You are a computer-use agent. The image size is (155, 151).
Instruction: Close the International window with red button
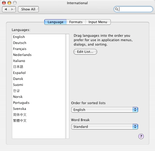(4, 3)
